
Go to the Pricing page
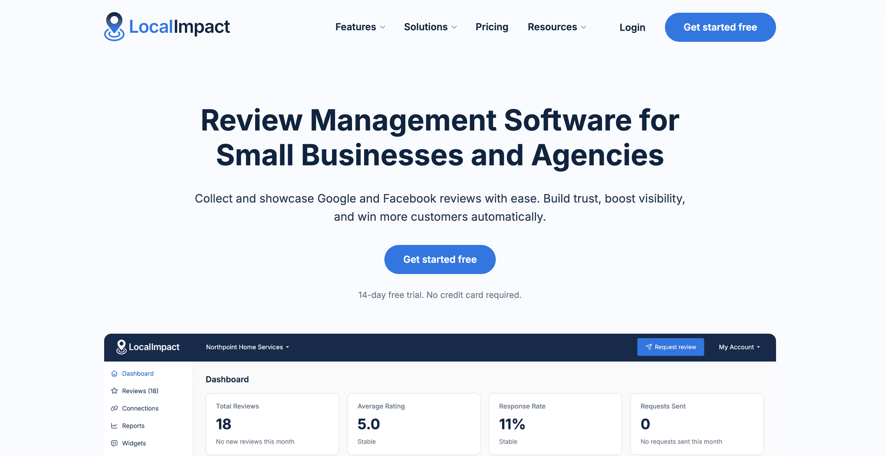[x=492, y=27]
